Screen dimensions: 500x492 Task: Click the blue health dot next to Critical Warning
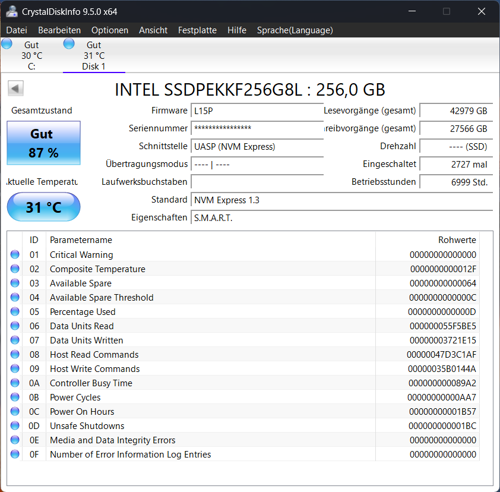(14, 254)
